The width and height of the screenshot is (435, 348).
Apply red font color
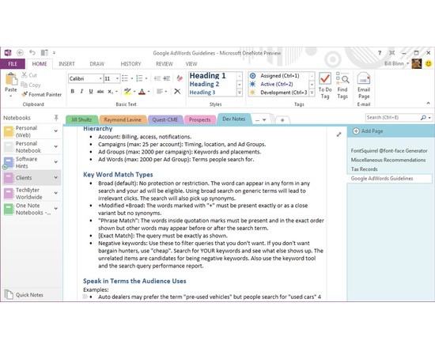[142, 91]
